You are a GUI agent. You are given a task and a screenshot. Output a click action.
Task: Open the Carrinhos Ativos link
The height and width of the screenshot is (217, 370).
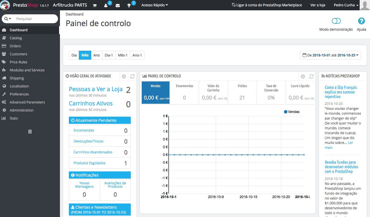coord(91,103)
